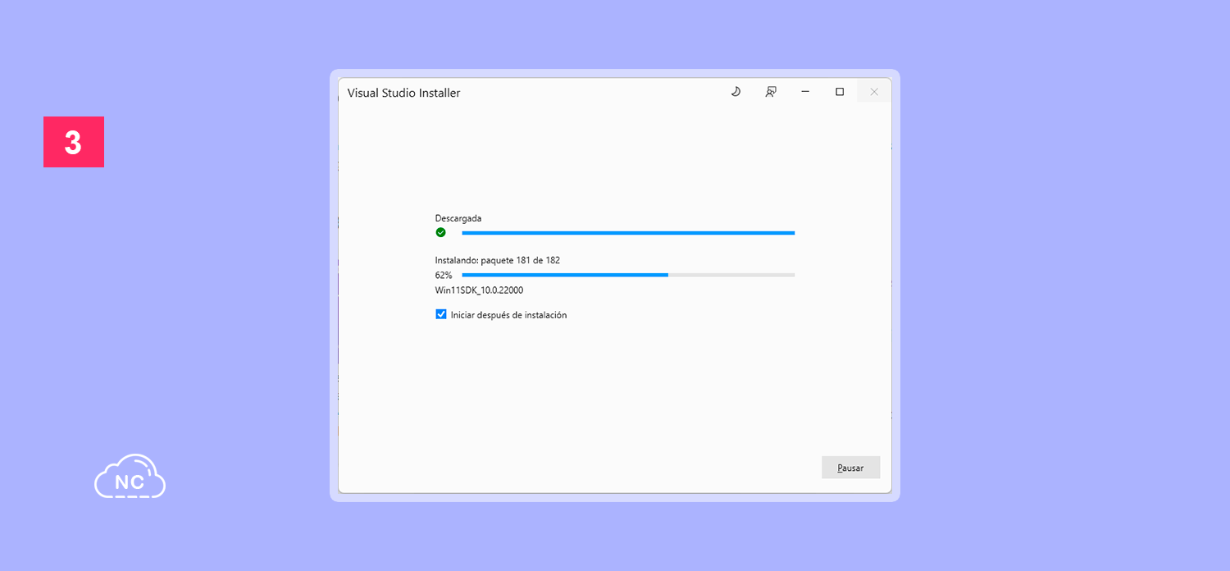
Task: Click the Win11SDK_10.0.22000 package name
Action: 479,290
